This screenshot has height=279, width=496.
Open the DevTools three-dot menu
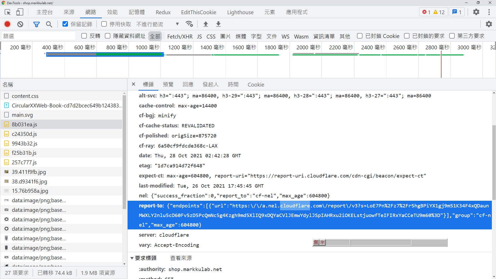pyautogui.click(x=489, y=12)
